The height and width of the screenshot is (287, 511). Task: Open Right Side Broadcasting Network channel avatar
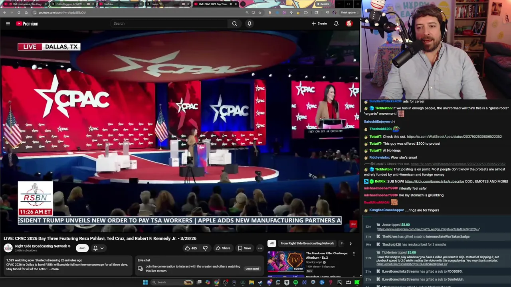coord(8,248)
